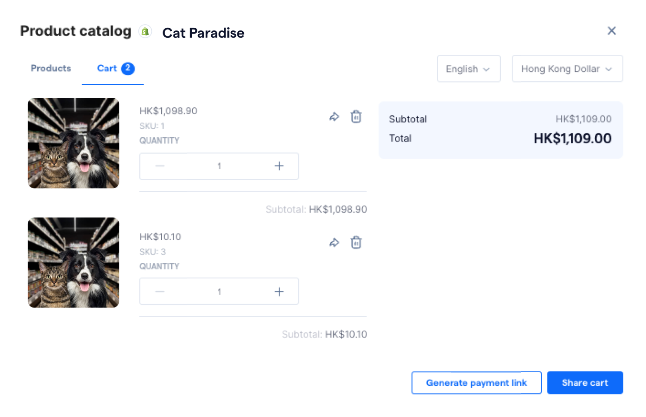The height and width of the screenshot is (417, 646).
Task: Click the SKU 3 product thumbnail
Action: [x=73, y=262]
